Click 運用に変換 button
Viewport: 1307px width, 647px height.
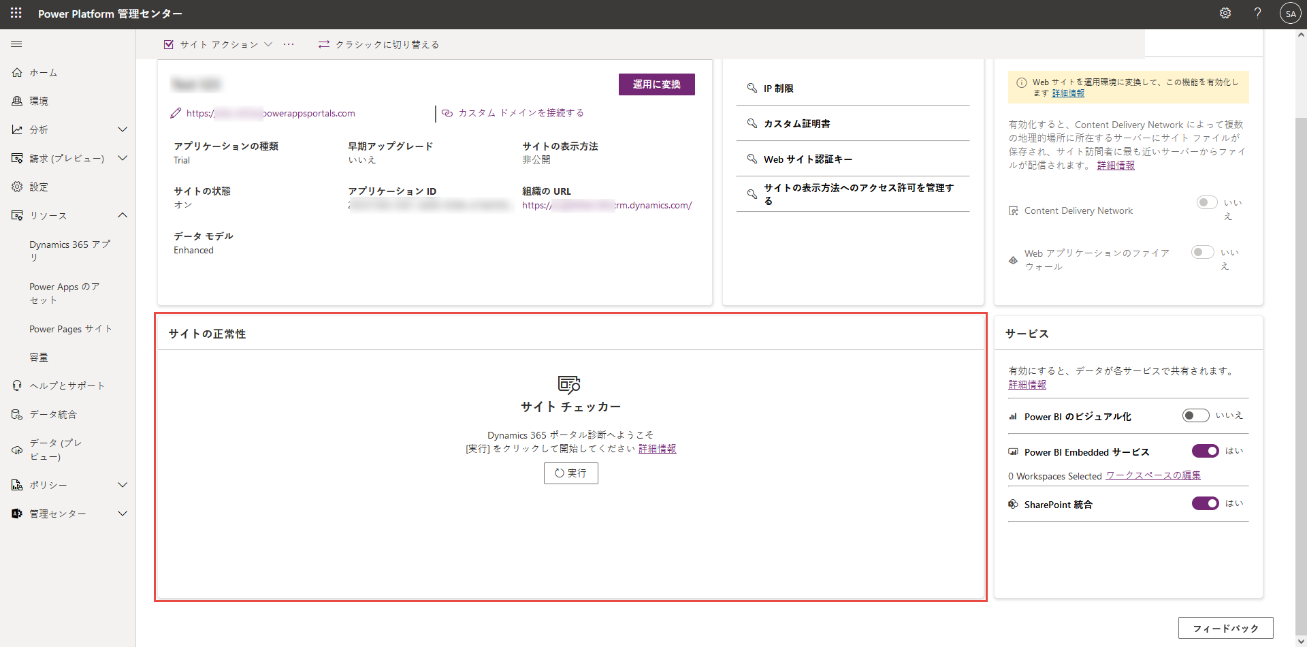click(656, 84)
